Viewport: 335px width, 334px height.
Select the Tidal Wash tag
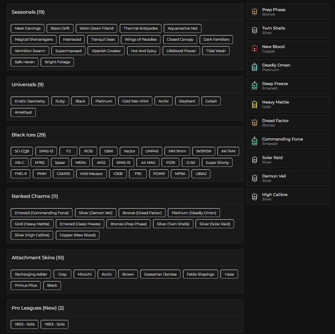(216, 51)
